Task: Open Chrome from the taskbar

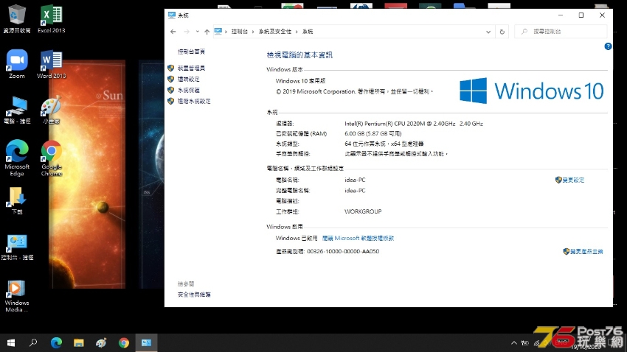Action: click(x=124, y=342)
